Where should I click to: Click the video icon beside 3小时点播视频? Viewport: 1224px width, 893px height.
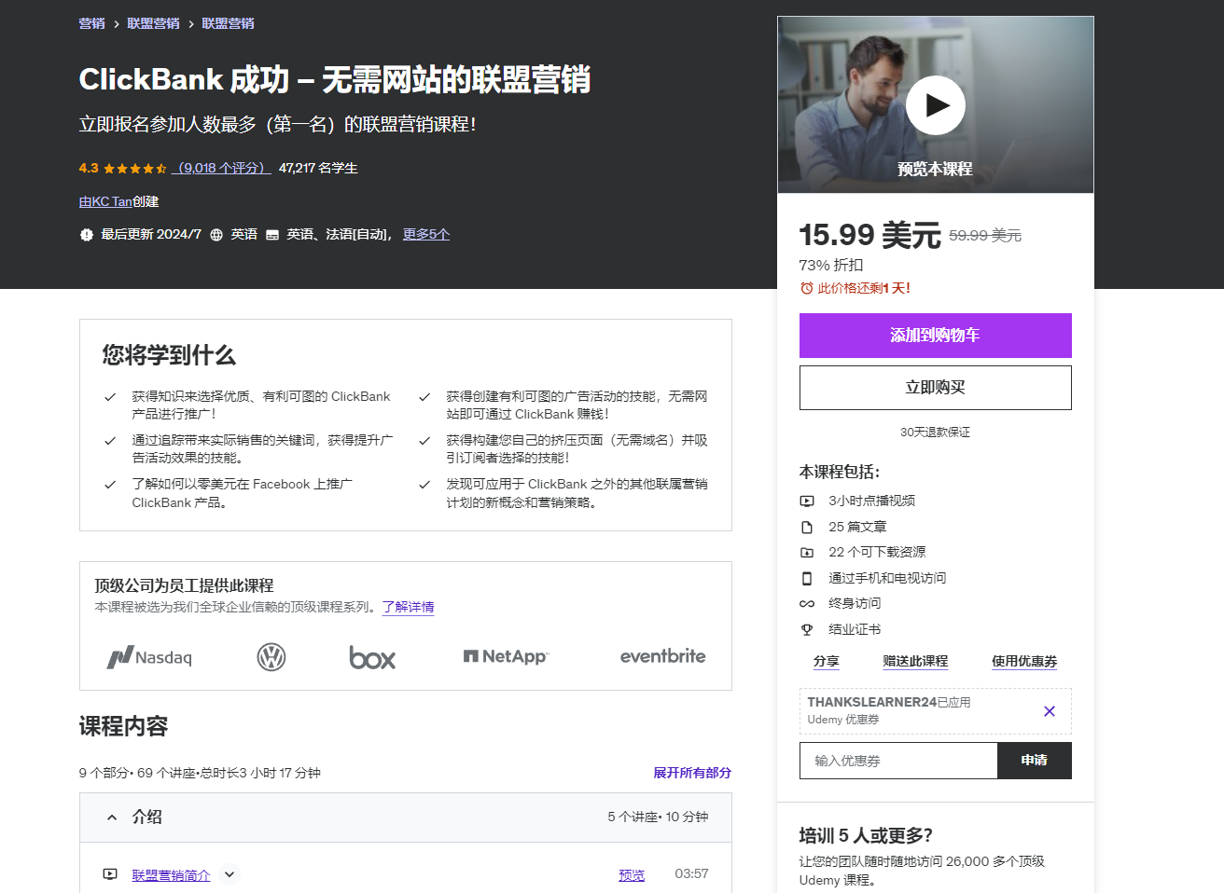click(x=807, y=501)
